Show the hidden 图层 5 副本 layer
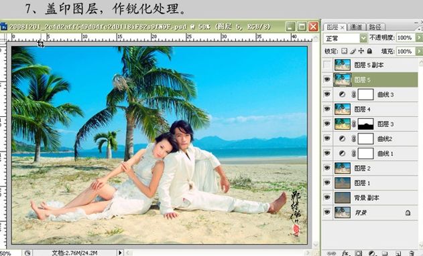Image resolution: width=423 pixels, height=256 pixels. [327, 65]
